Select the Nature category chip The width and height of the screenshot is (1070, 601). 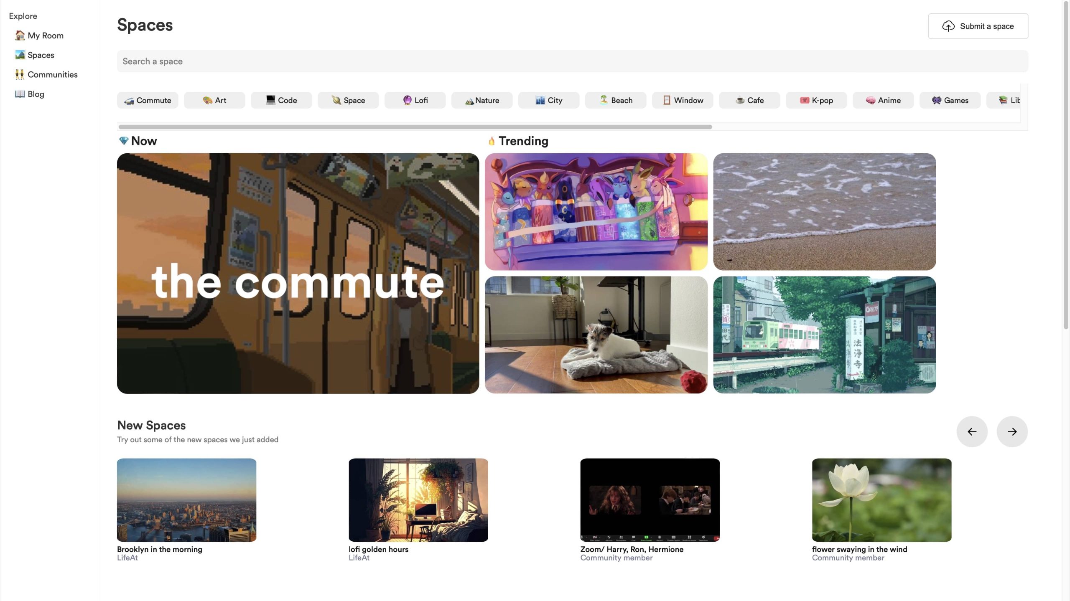click(482, 100)
